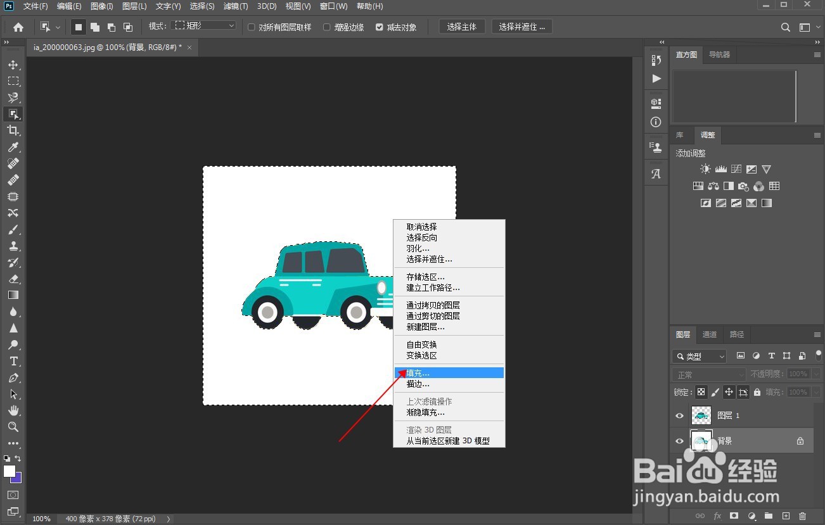Hide 图层 1 via eye icon

pyautogui.click(x=679, y=416)
